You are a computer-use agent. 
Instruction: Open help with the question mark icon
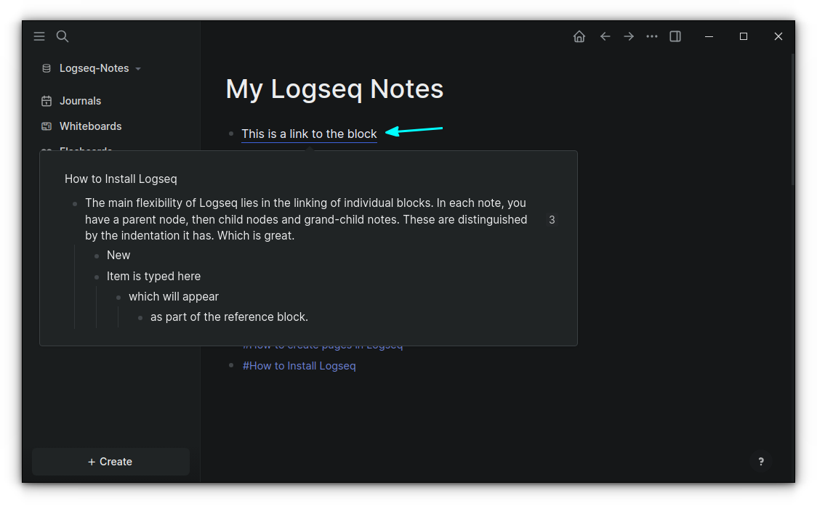[760, 461]
